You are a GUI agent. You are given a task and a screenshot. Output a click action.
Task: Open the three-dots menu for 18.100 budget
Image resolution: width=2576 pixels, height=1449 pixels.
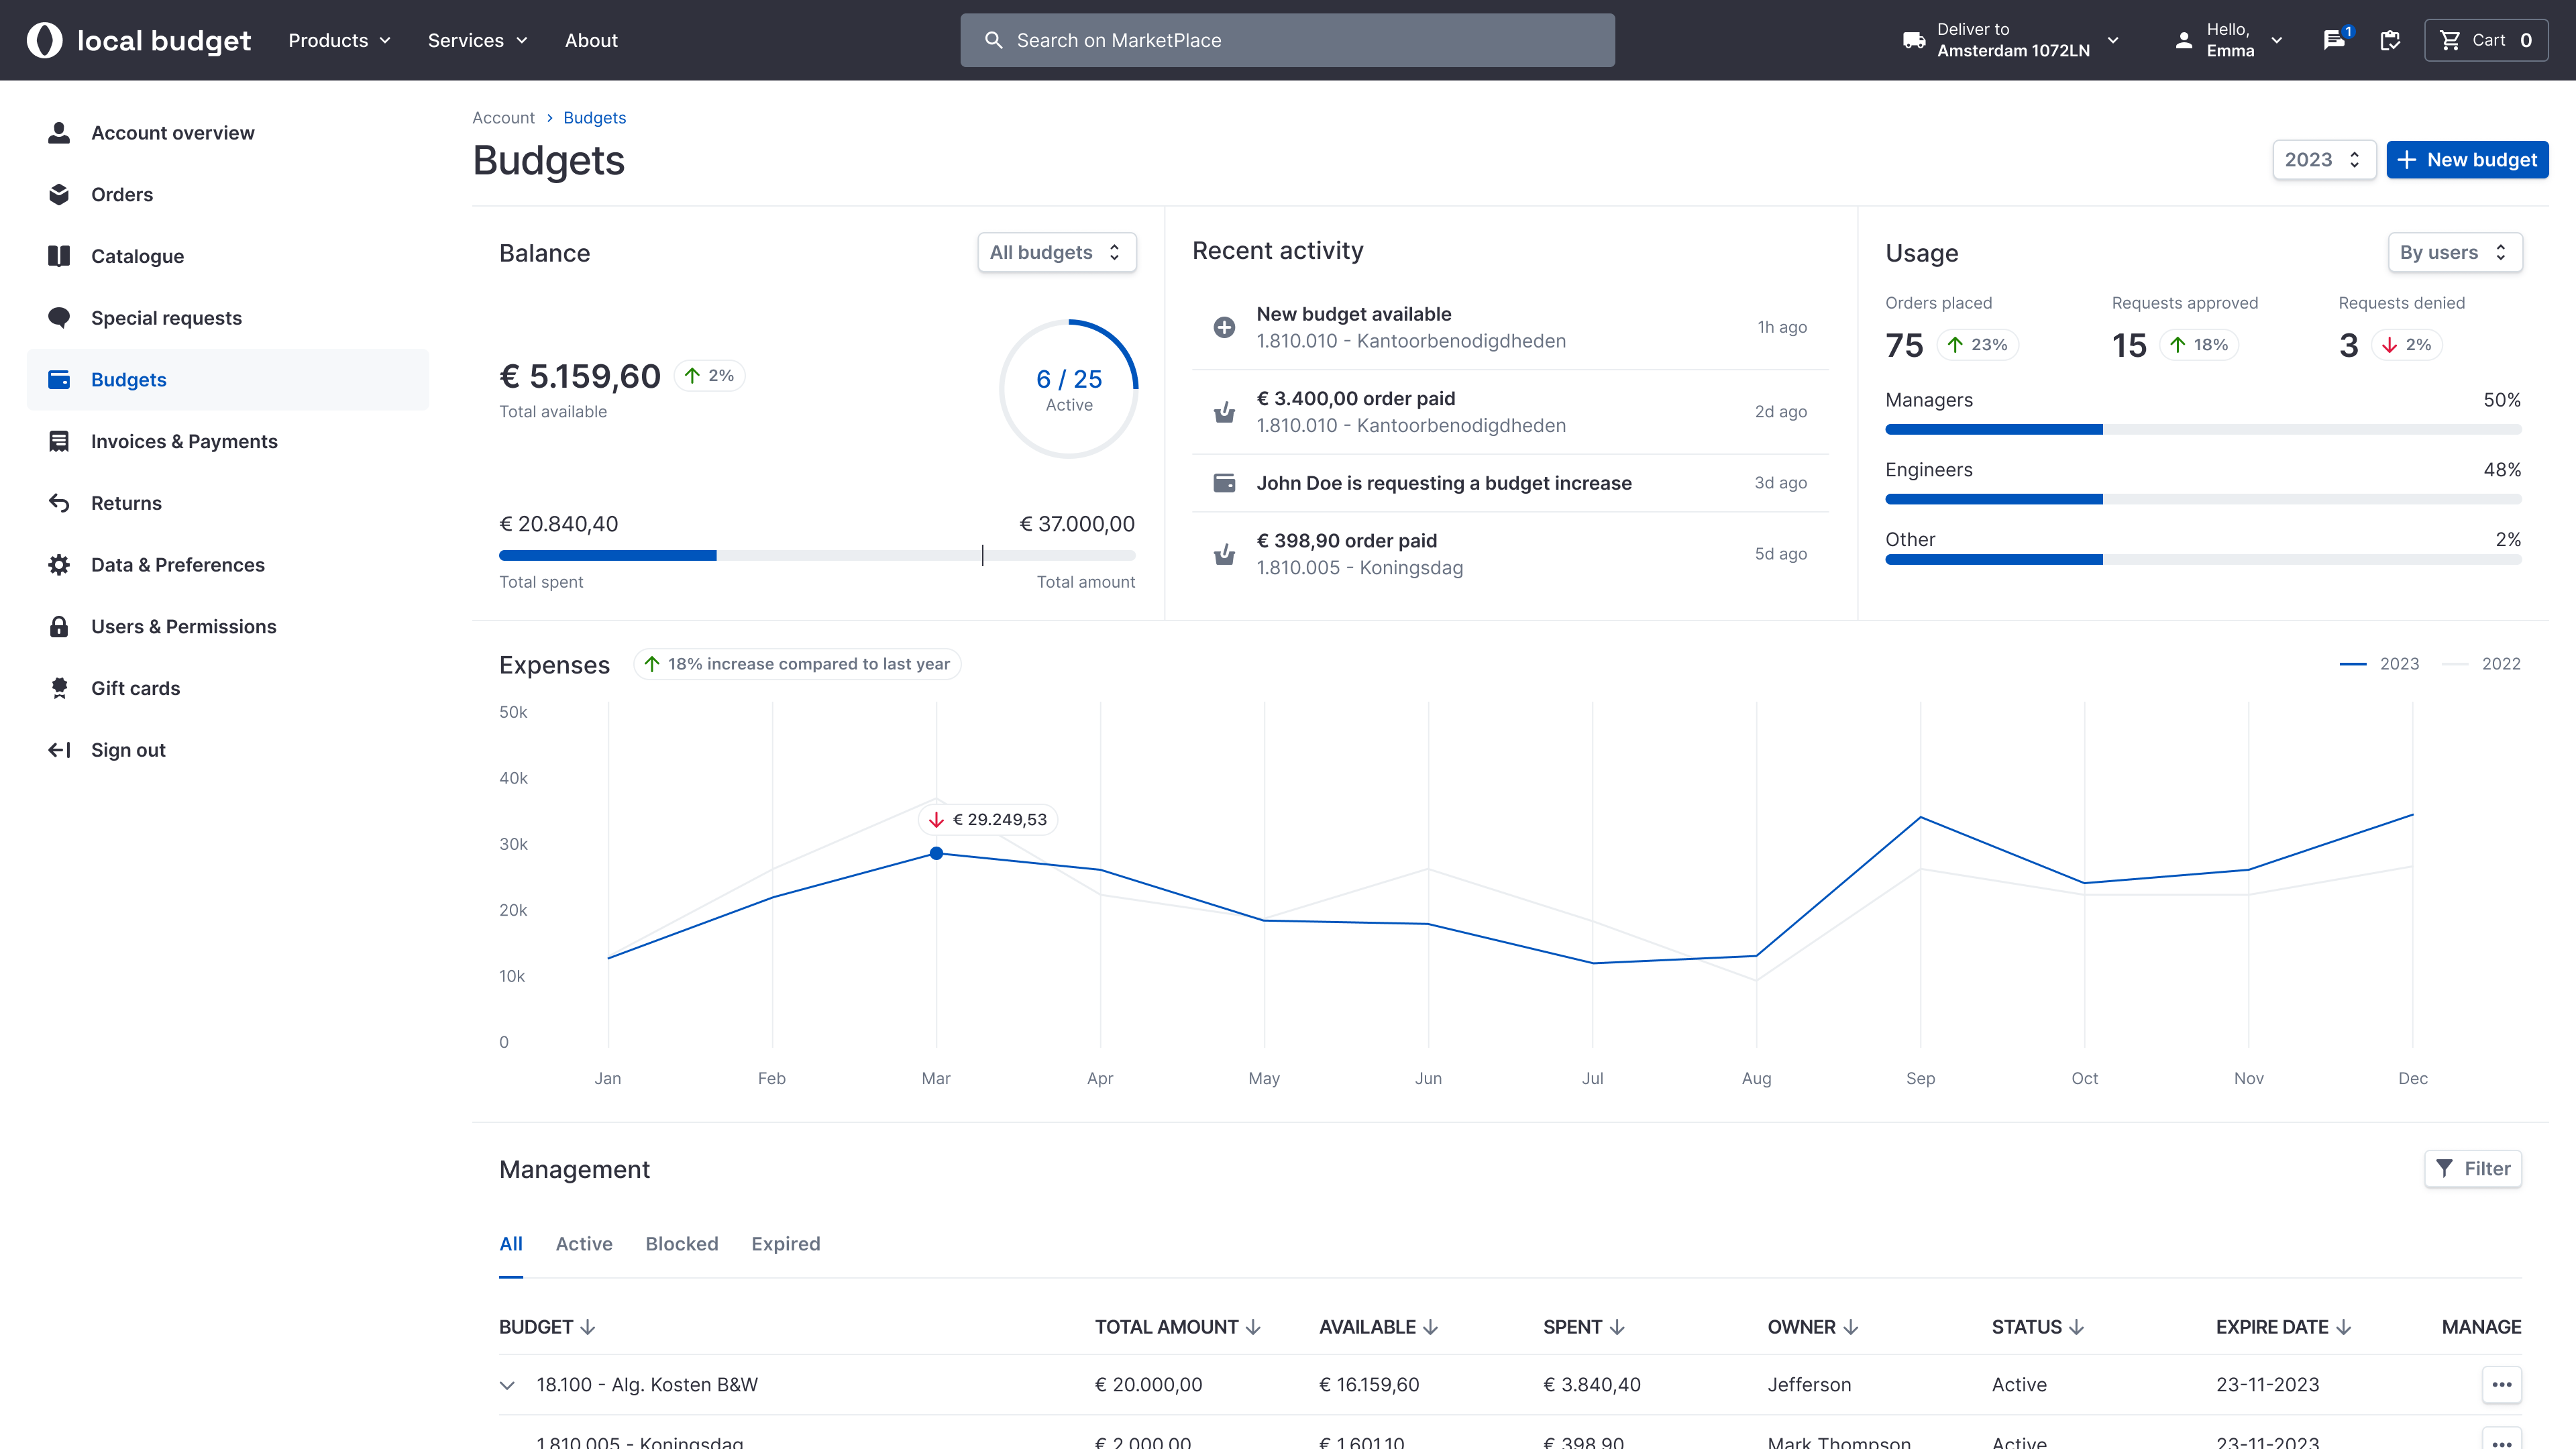click(2501, 1384)
